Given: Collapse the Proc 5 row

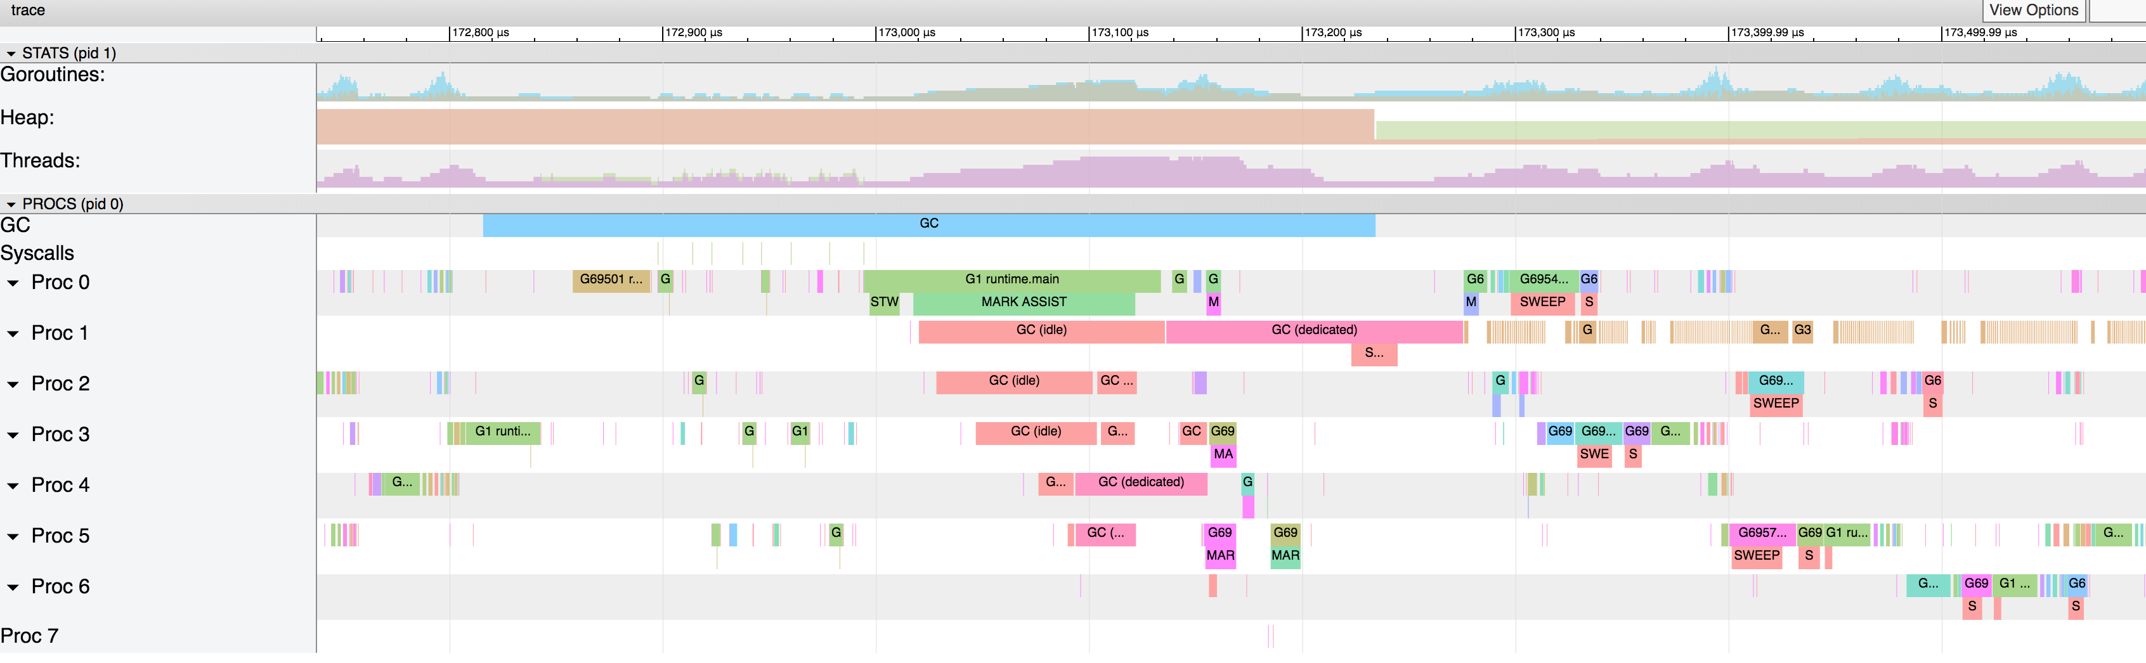Looking at the screenshot, I should [13, 537].
